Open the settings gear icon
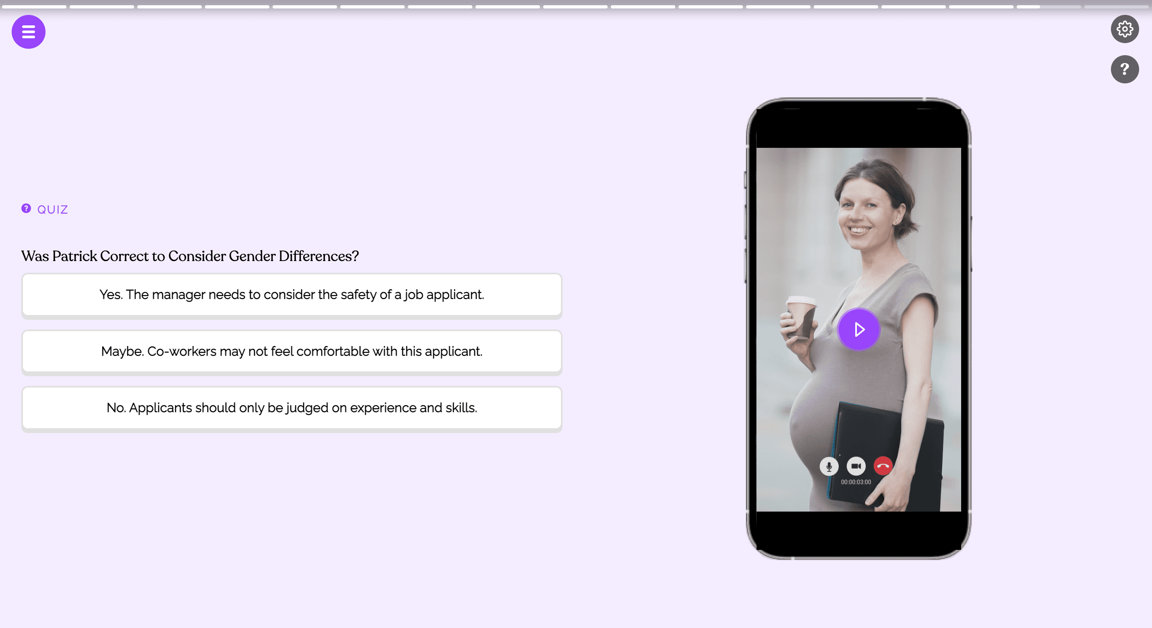 (1124, 29)
